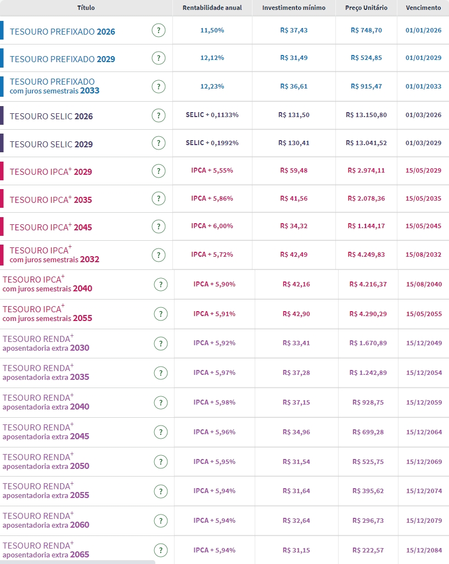Screen dimensions: 449x564
Task: Click the Vencimento column header
Action: pyautogui.click(x=423, y=8)
